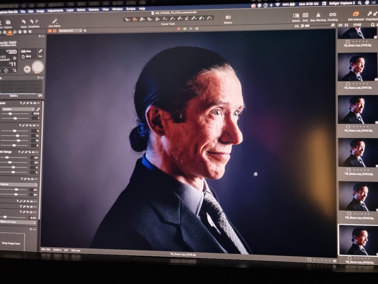Open the Background layer dropdown
Viewport: 378px width, 284px height.
tap(70, 31)
